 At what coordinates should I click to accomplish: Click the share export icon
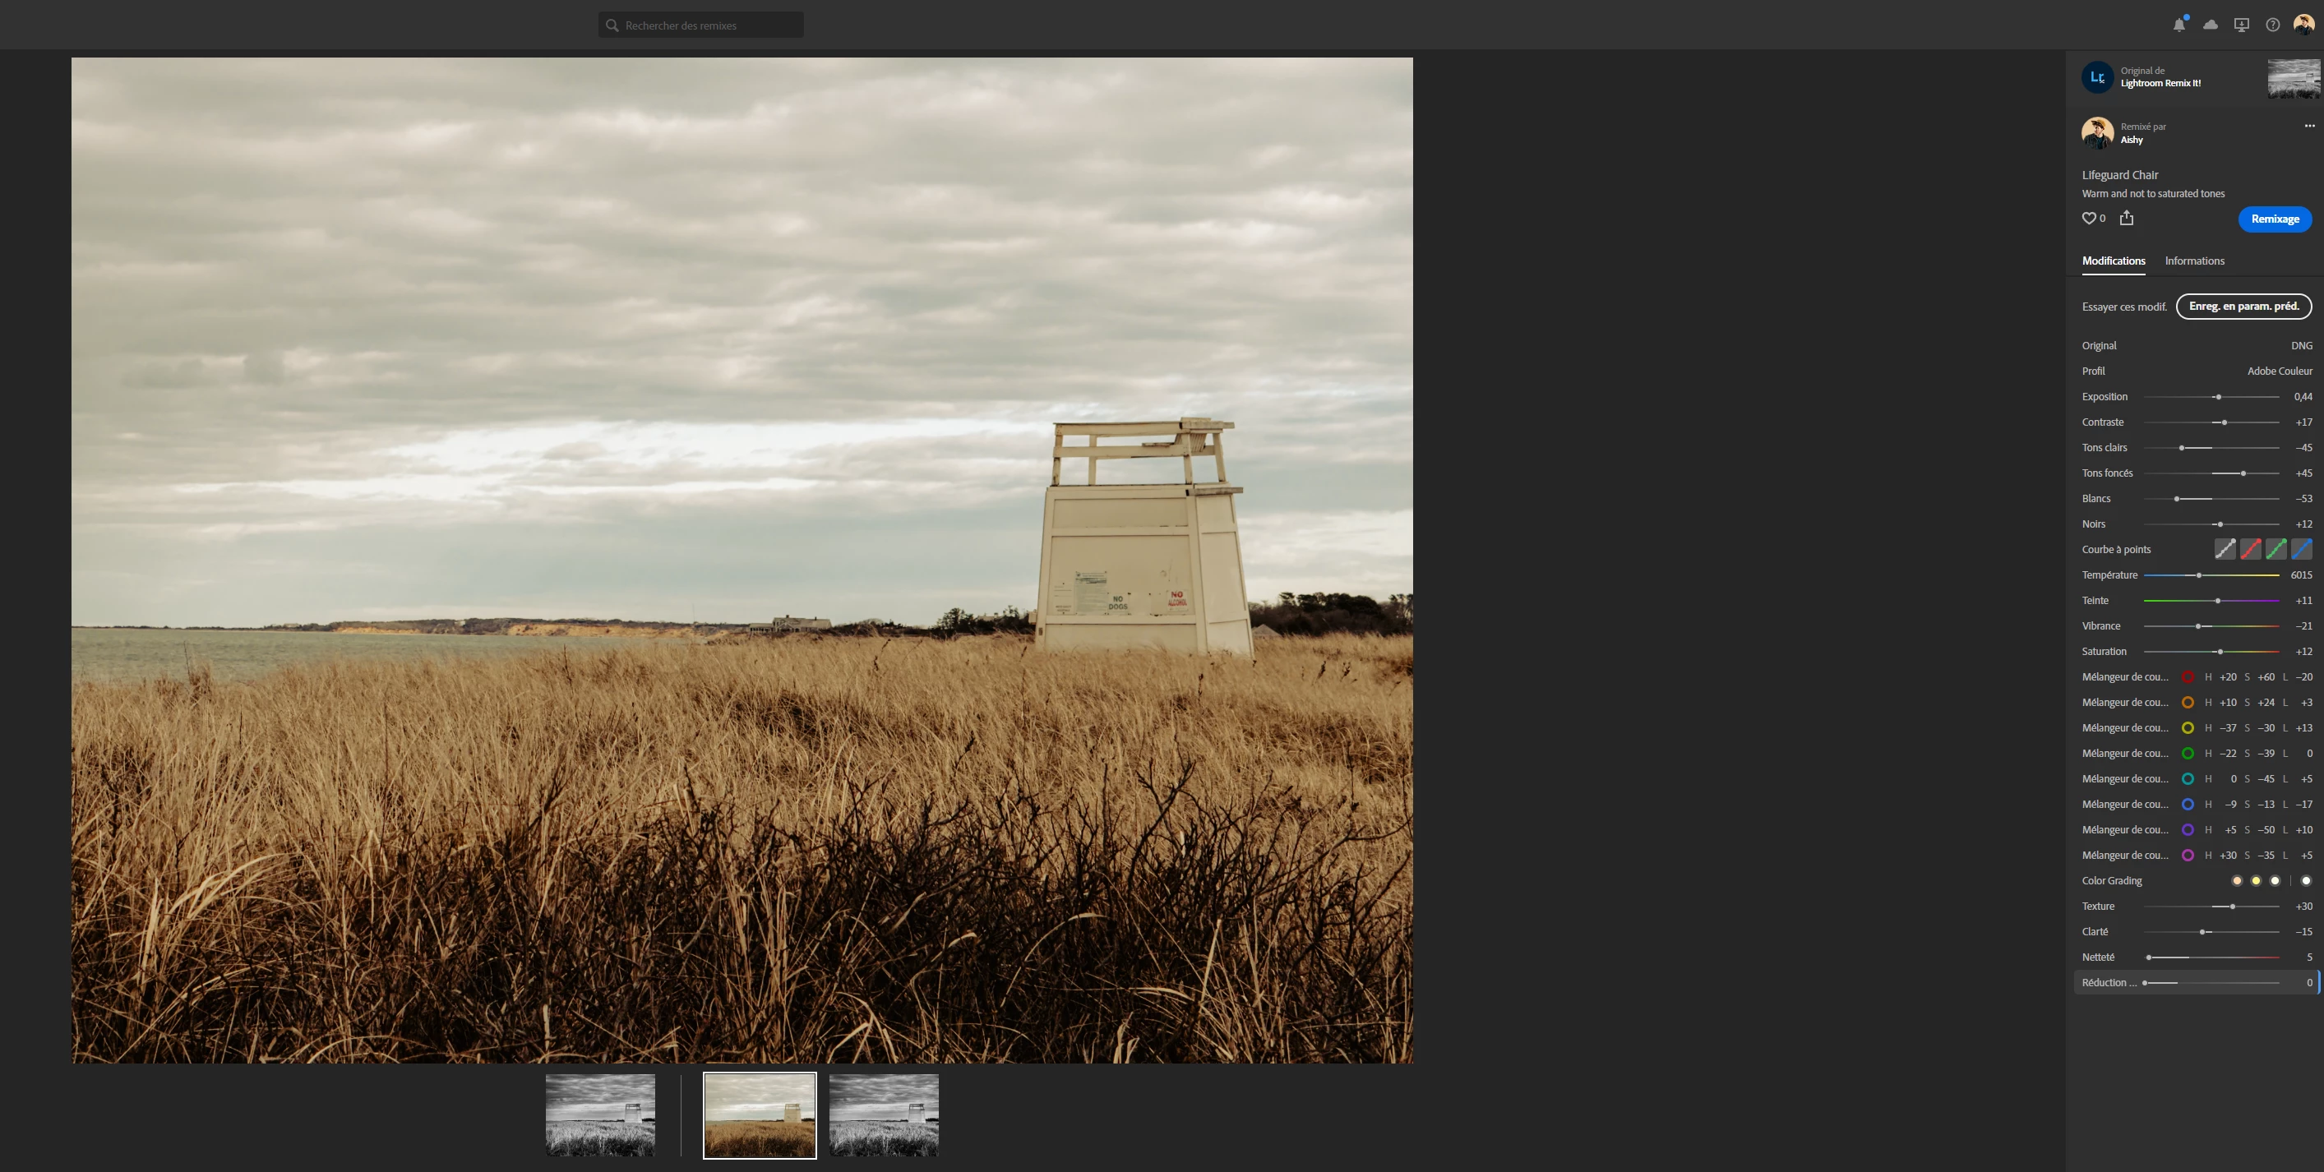2127,218
